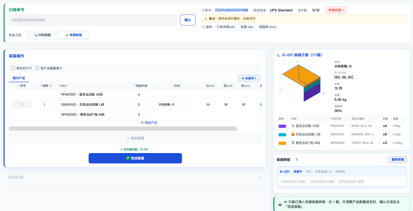This screenshot has height=211, width=413.
Task: Click the UPS Standard logistics channel text
Action: coord(281,10)
